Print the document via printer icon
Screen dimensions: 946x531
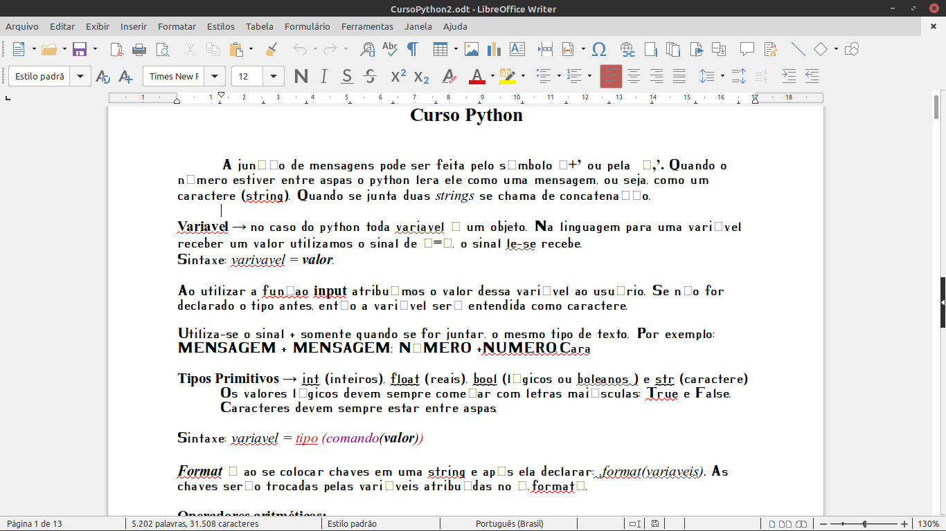click(139, 49)
